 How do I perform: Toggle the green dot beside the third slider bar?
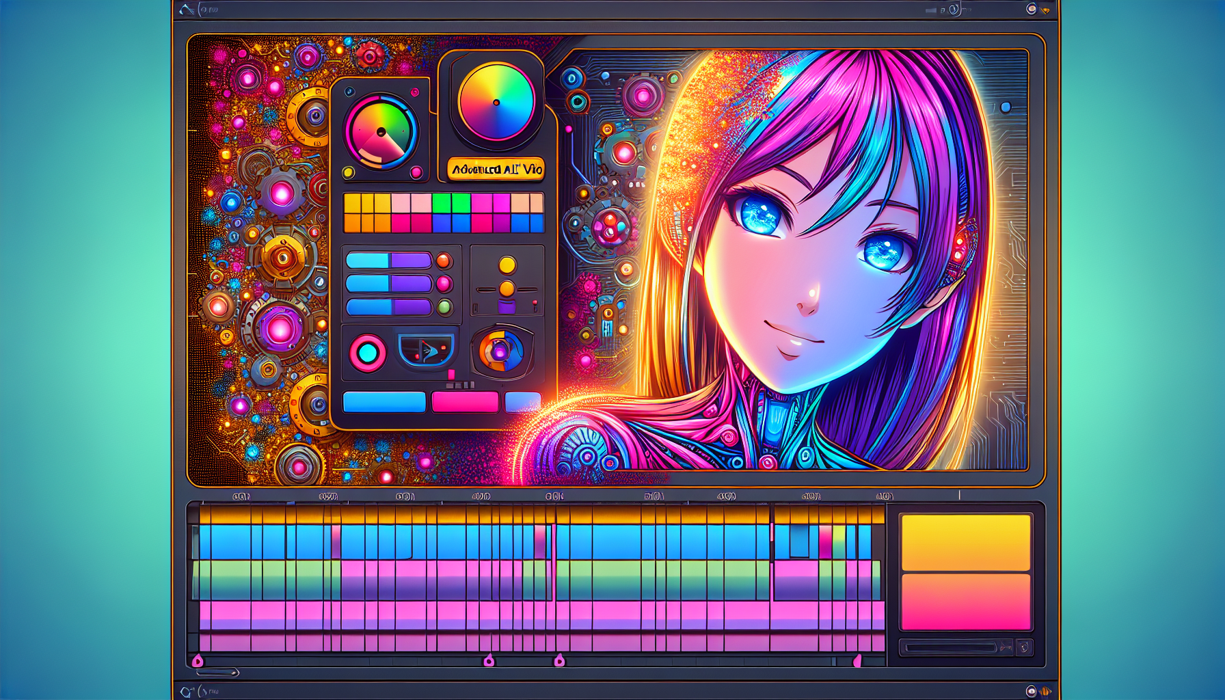444,307
